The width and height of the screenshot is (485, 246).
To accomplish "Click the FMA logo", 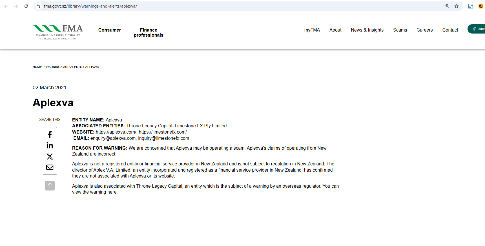I will click(x=58, y=32).
